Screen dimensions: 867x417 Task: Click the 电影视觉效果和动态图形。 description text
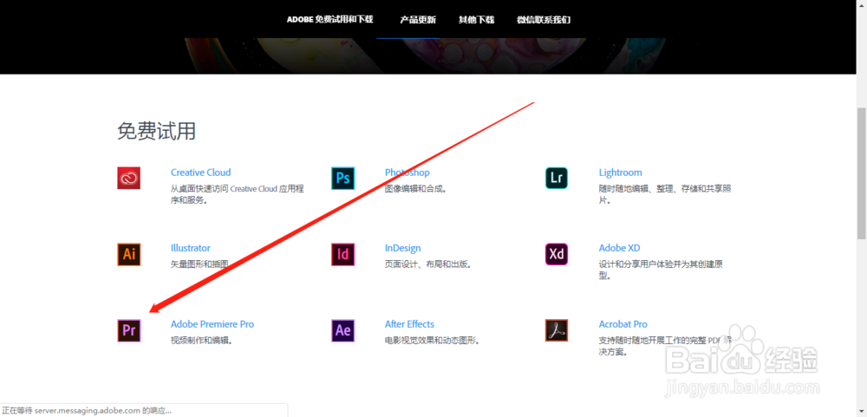(x=433, y=341)
